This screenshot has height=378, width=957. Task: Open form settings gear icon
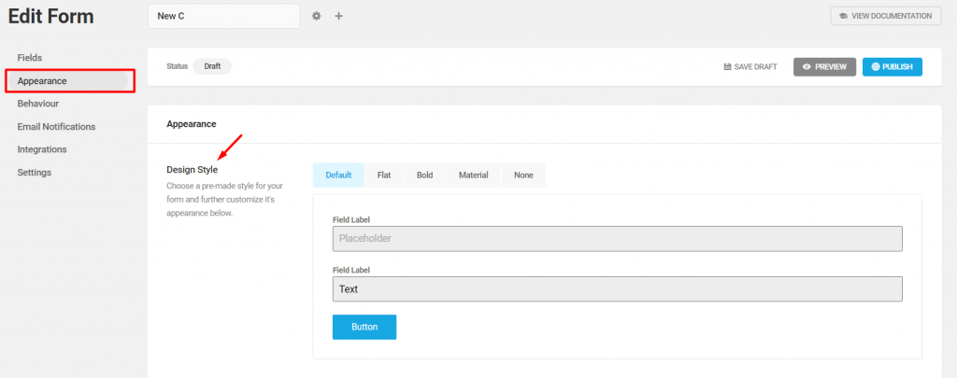point(316,16)
